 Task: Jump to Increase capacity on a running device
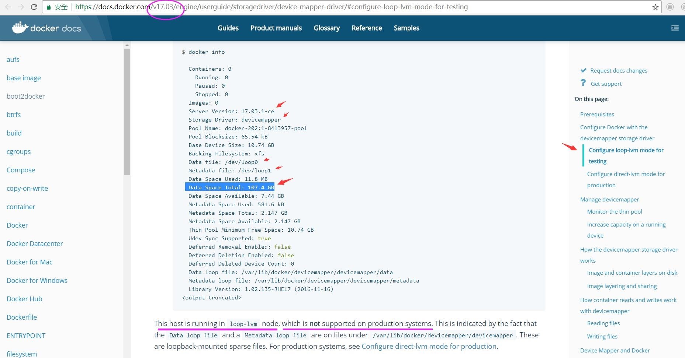coord(626,230)
